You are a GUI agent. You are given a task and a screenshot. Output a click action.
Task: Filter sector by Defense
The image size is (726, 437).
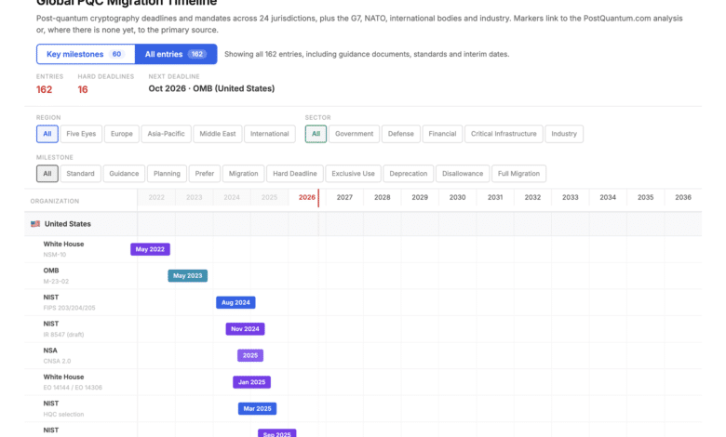pos(401,134)
